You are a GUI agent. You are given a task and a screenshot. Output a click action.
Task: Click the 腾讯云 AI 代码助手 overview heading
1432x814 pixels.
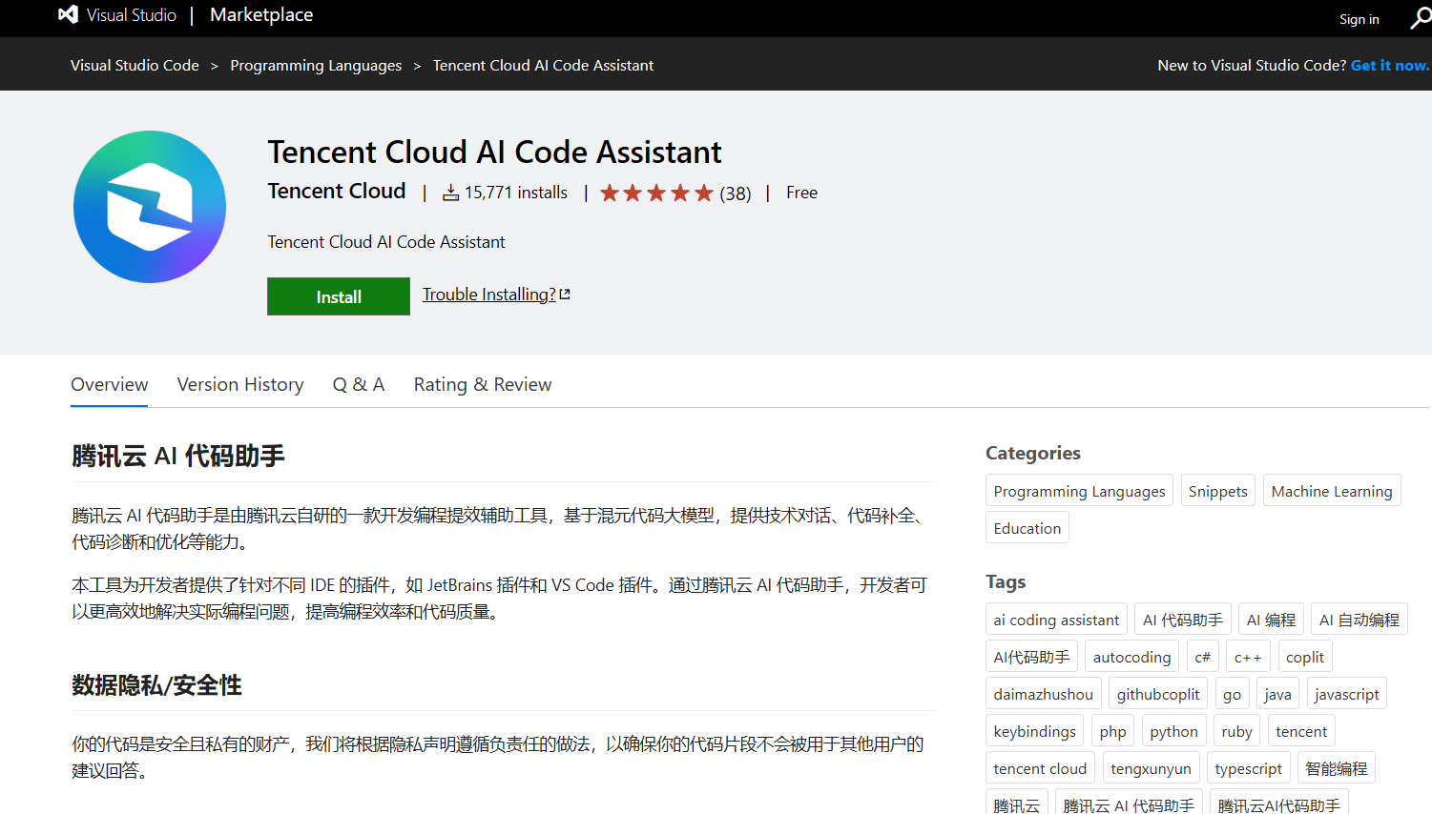[178, 456]
